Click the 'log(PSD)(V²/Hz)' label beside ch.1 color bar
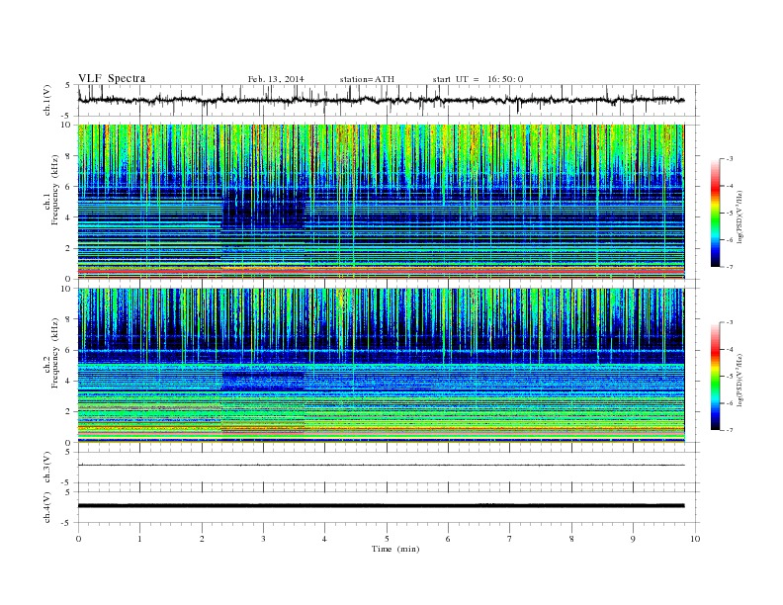 [740, 217]
